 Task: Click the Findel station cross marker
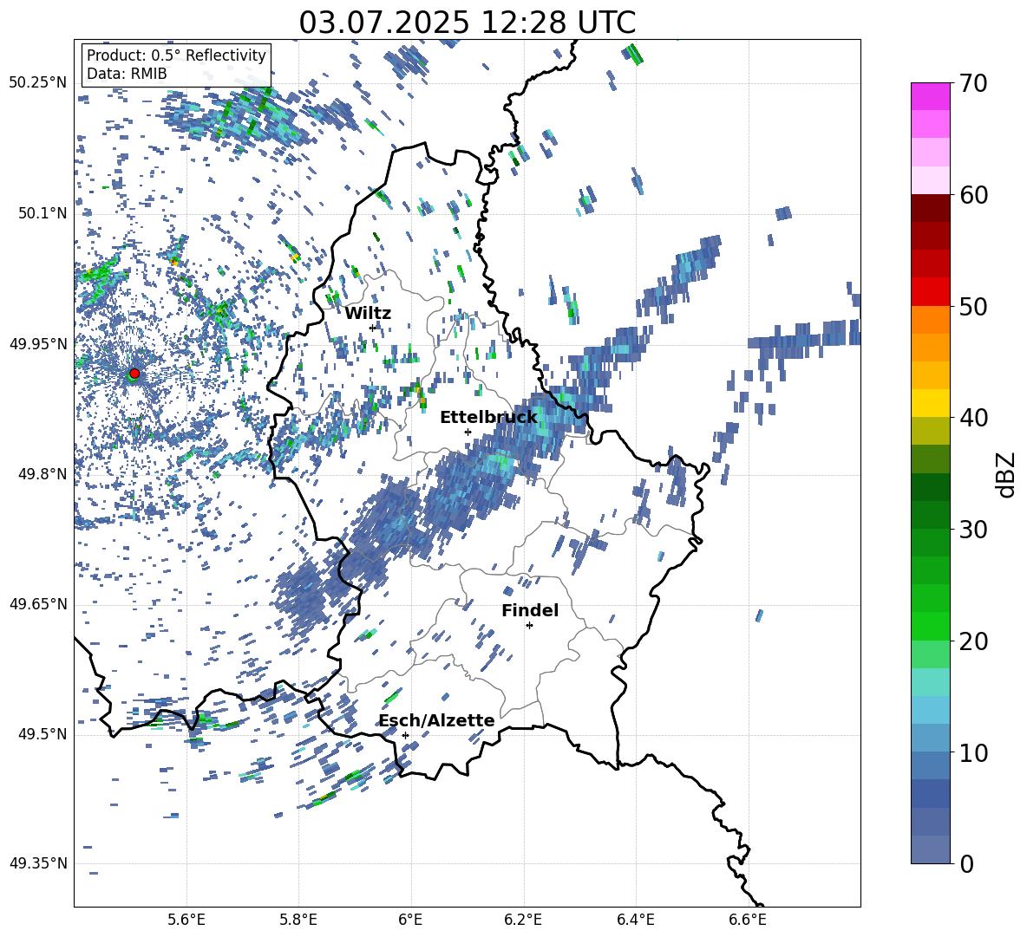[529, 626]
